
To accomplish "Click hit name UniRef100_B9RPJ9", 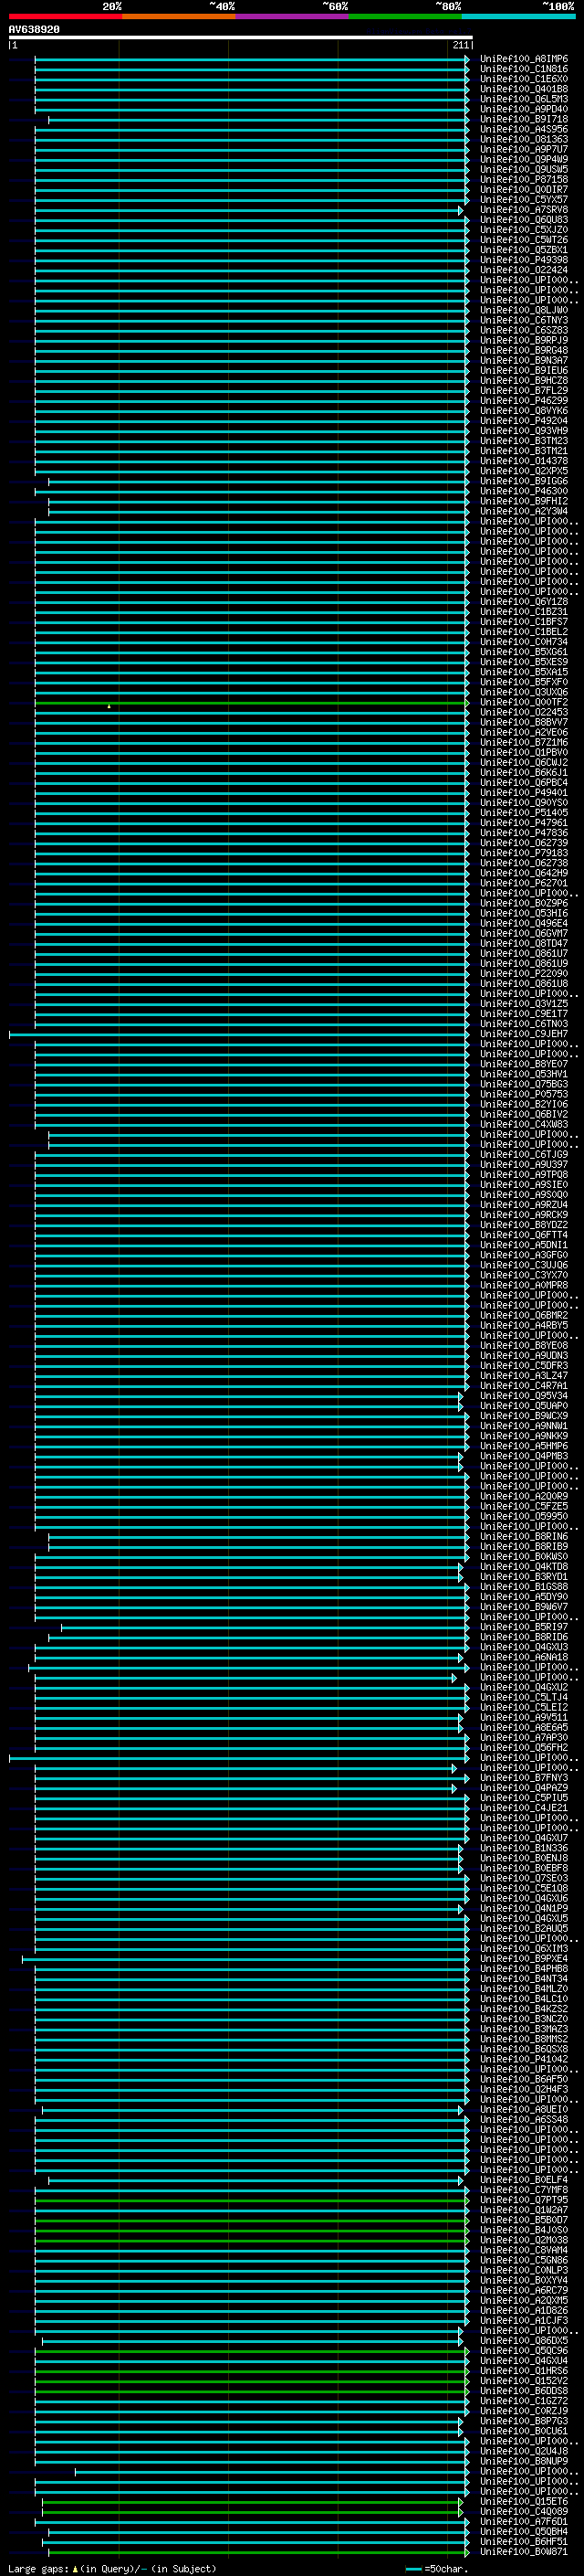I will point(524,341).
